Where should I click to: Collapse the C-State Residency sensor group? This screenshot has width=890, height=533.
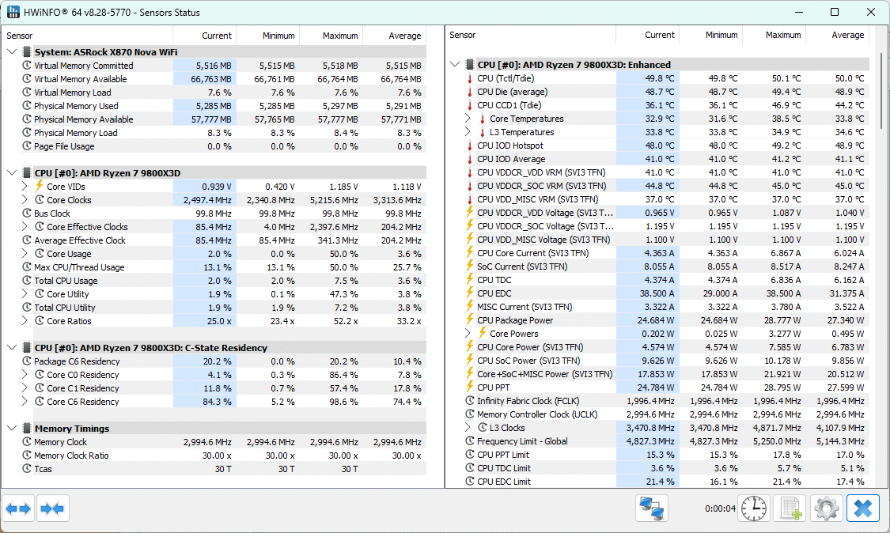point(12,347)
